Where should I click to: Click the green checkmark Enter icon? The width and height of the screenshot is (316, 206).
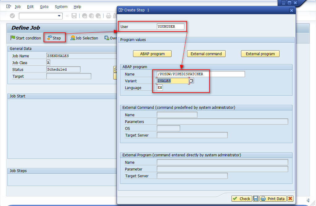pyautogui.click(x=12, y=16)
